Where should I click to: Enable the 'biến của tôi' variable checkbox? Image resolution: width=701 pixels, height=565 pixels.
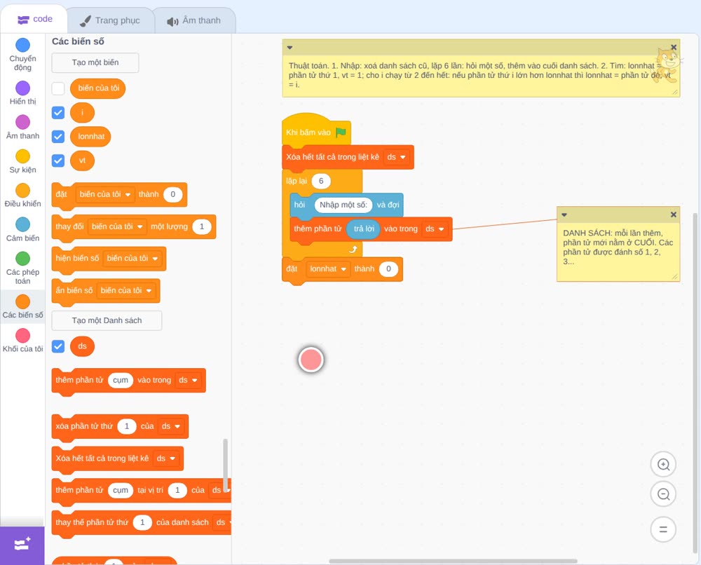pyautogui.click(x=58, y=88)
